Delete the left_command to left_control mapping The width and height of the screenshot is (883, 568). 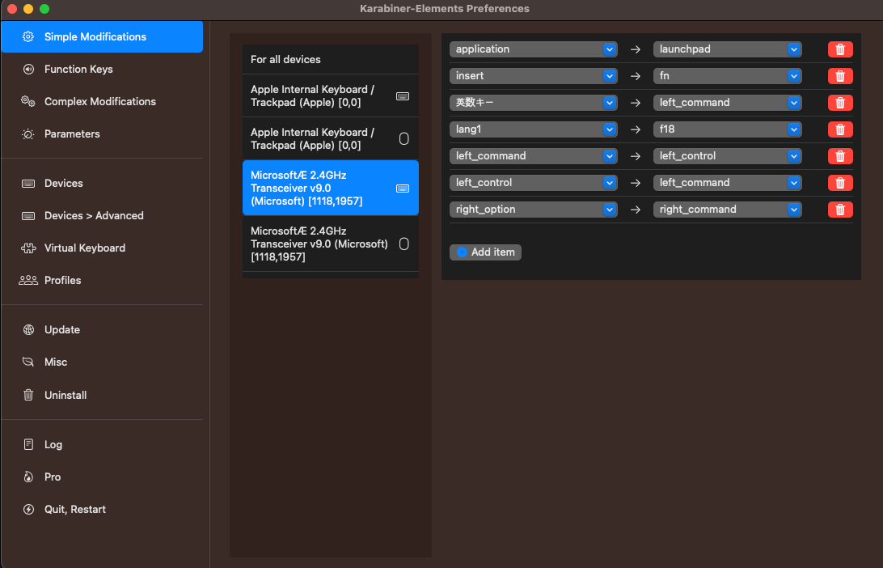tap(839, 156)
